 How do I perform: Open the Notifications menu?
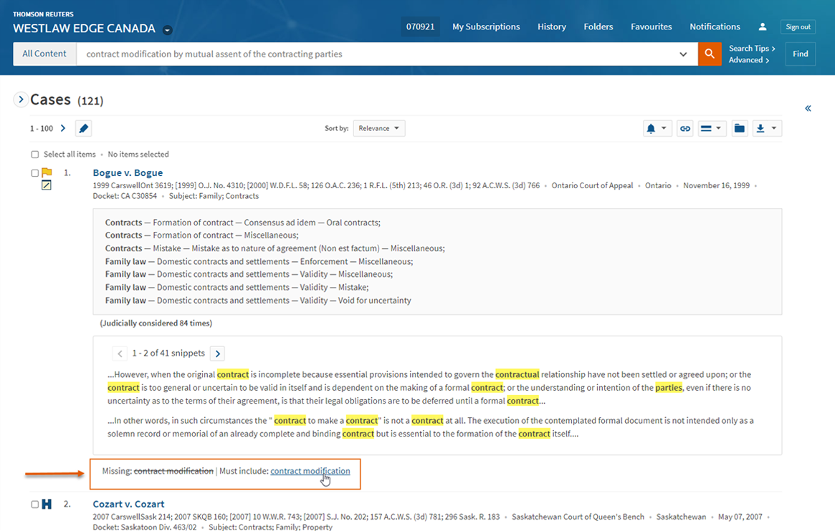pos(715,26)
